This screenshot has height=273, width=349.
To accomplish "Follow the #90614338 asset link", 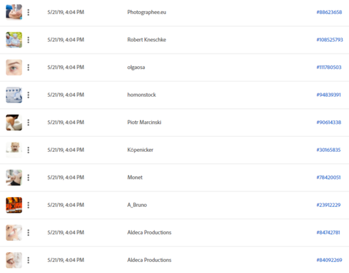I will click(329, 123).
